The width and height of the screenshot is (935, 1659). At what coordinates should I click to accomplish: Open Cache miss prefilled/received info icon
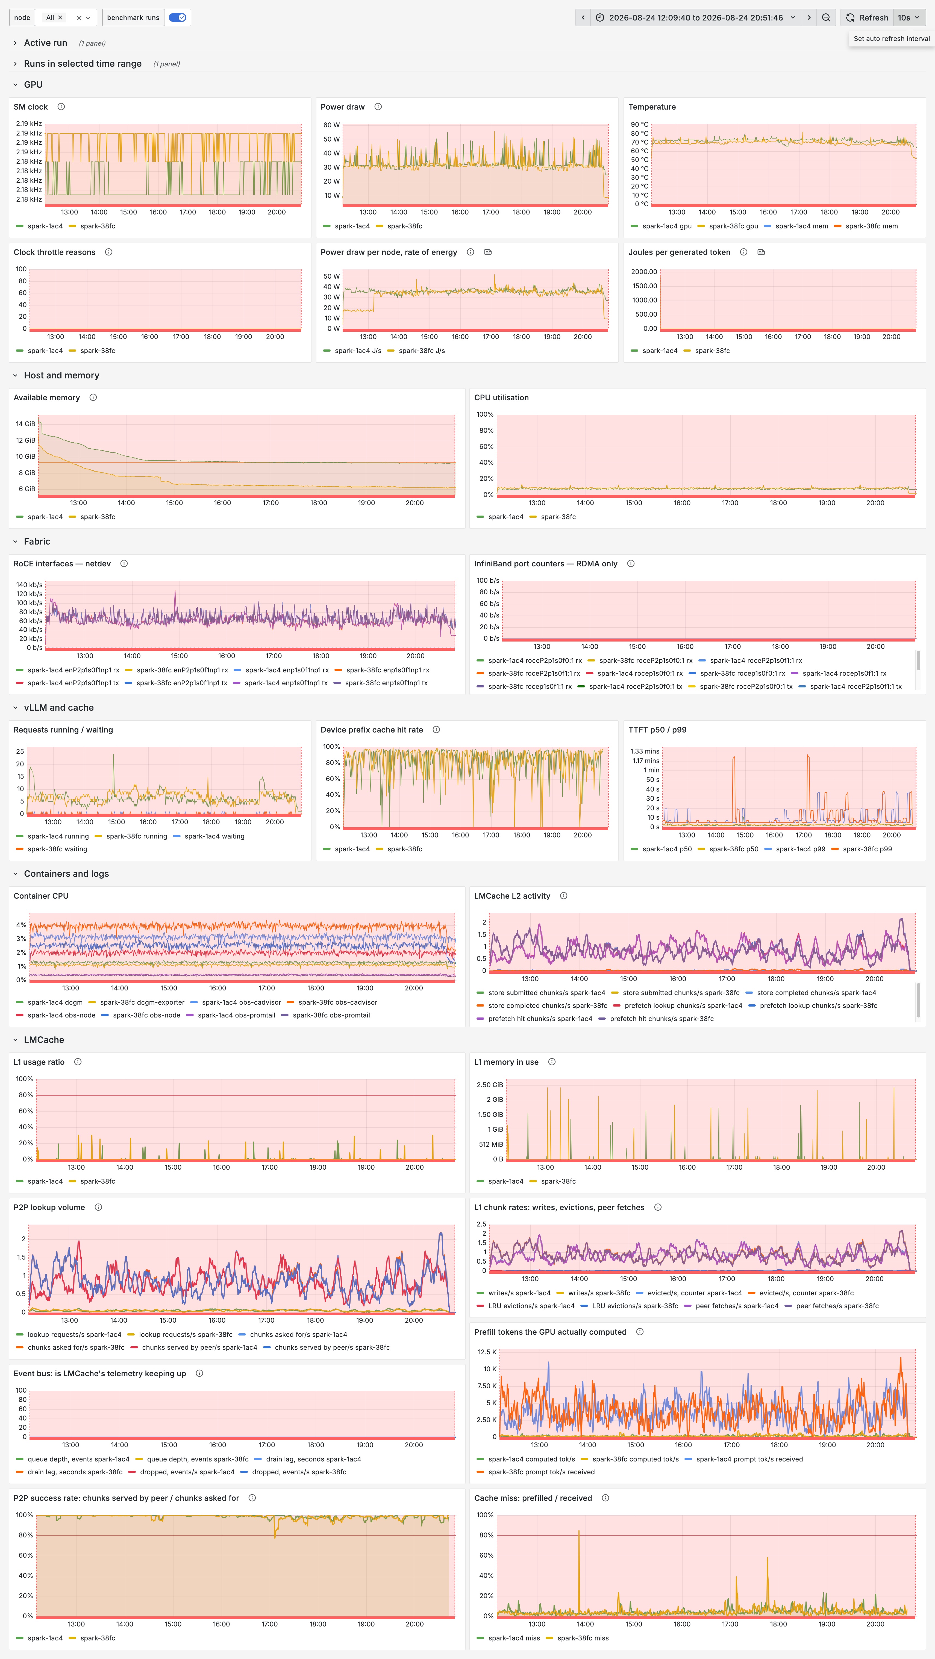[x=605, y=1499]
